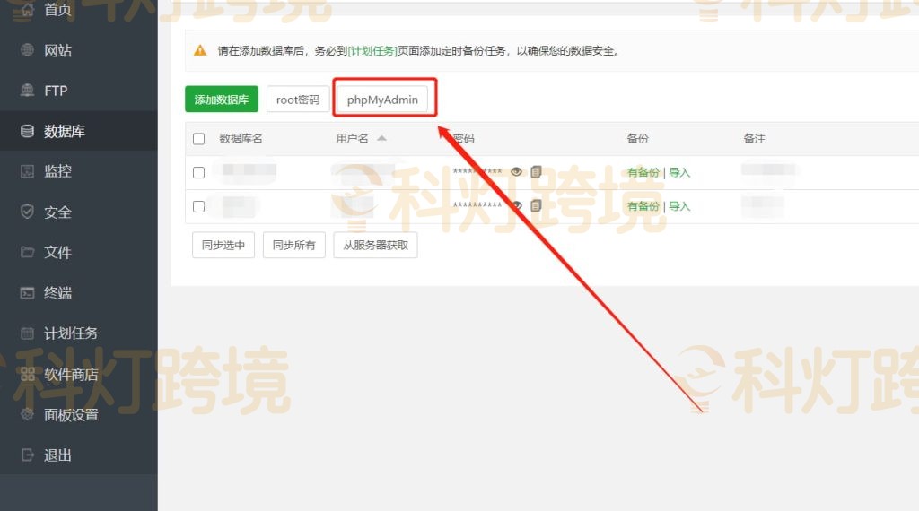
Task: Click the 软件商店 grid icon
Action: [x=27, y=374]
